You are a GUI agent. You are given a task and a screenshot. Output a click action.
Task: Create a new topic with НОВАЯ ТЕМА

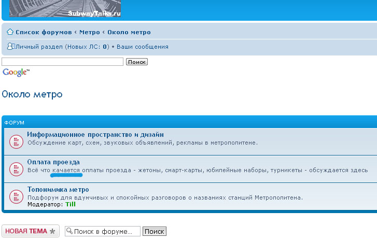[x=30, y=231]
